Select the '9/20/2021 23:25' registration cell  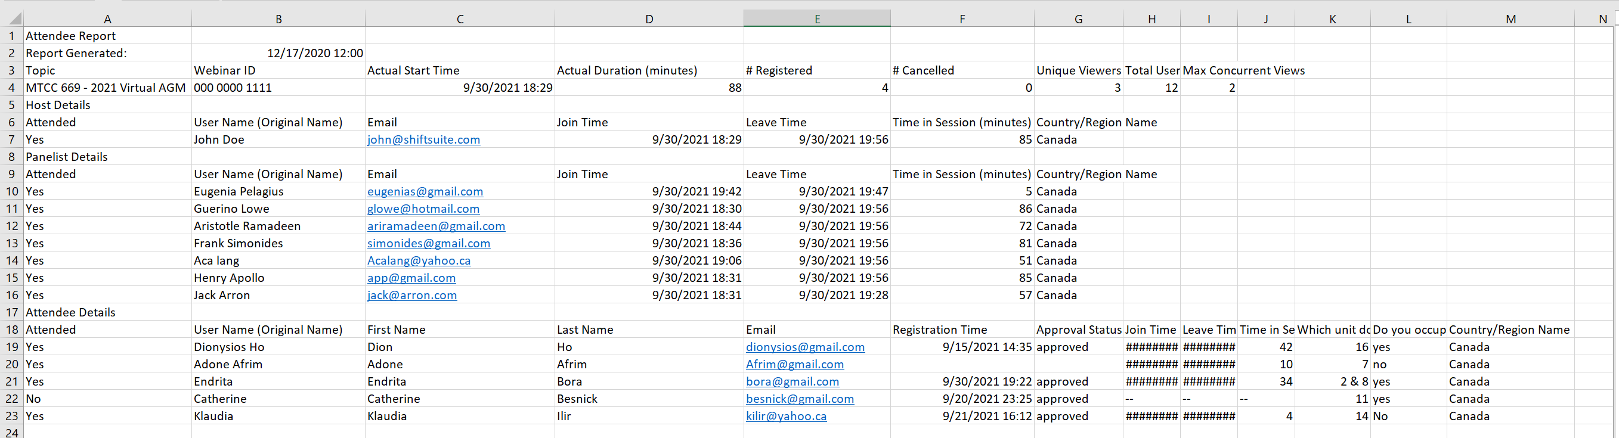point(962,399)
